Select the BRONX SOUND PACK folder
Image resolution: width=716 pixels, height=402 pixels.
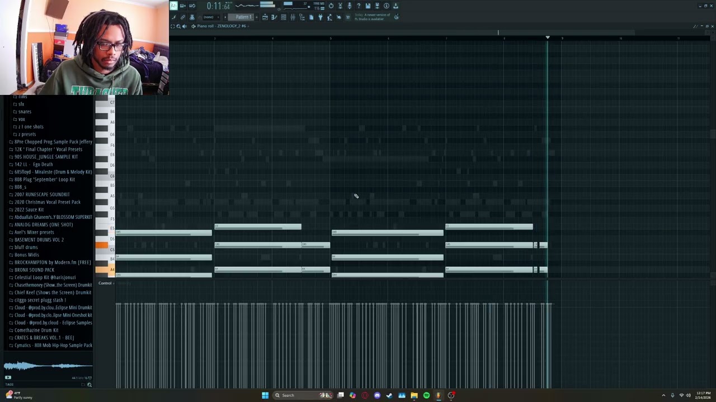[x=34, y=270]
